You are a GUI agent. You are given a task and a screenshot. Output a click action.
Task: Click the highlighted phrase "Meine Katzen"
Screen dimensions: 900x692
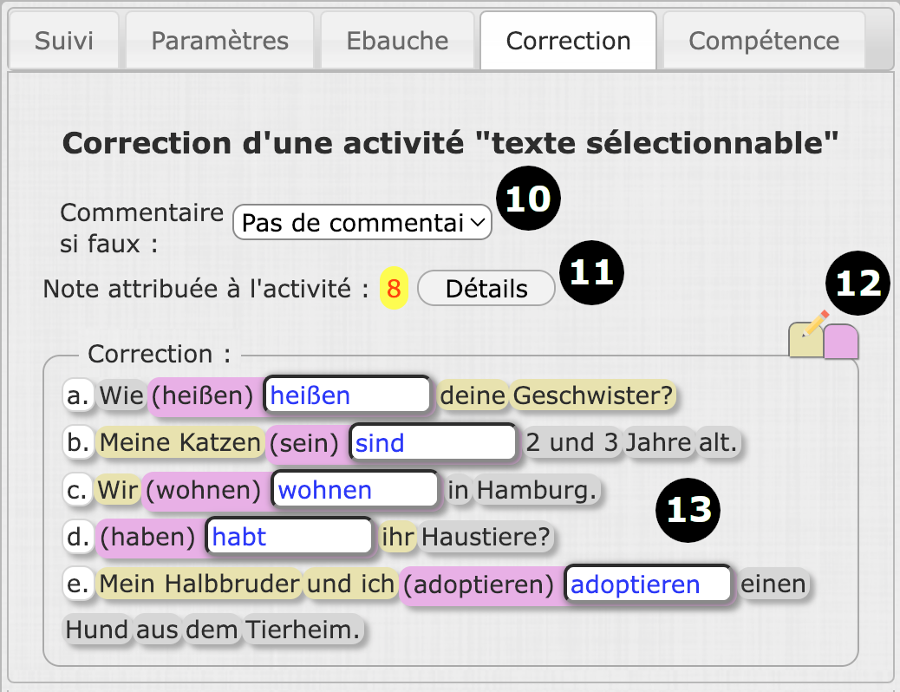point(180,443)
